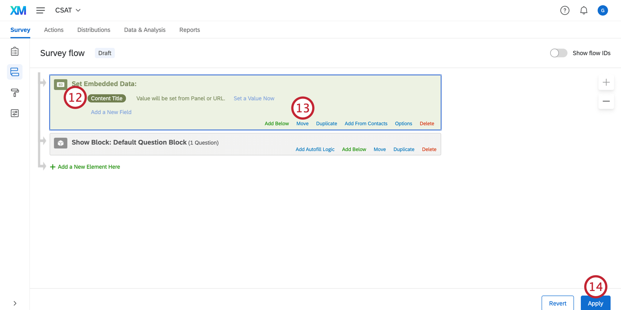
Task: Click Add Below in Show Block element
Action: 354,150
